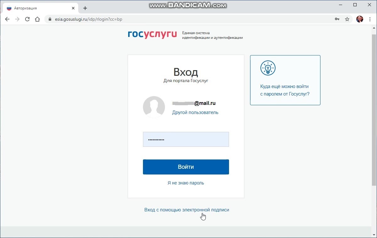Go back to the previous page
This screenshot has width=377, height=238.
coord(7,19)
